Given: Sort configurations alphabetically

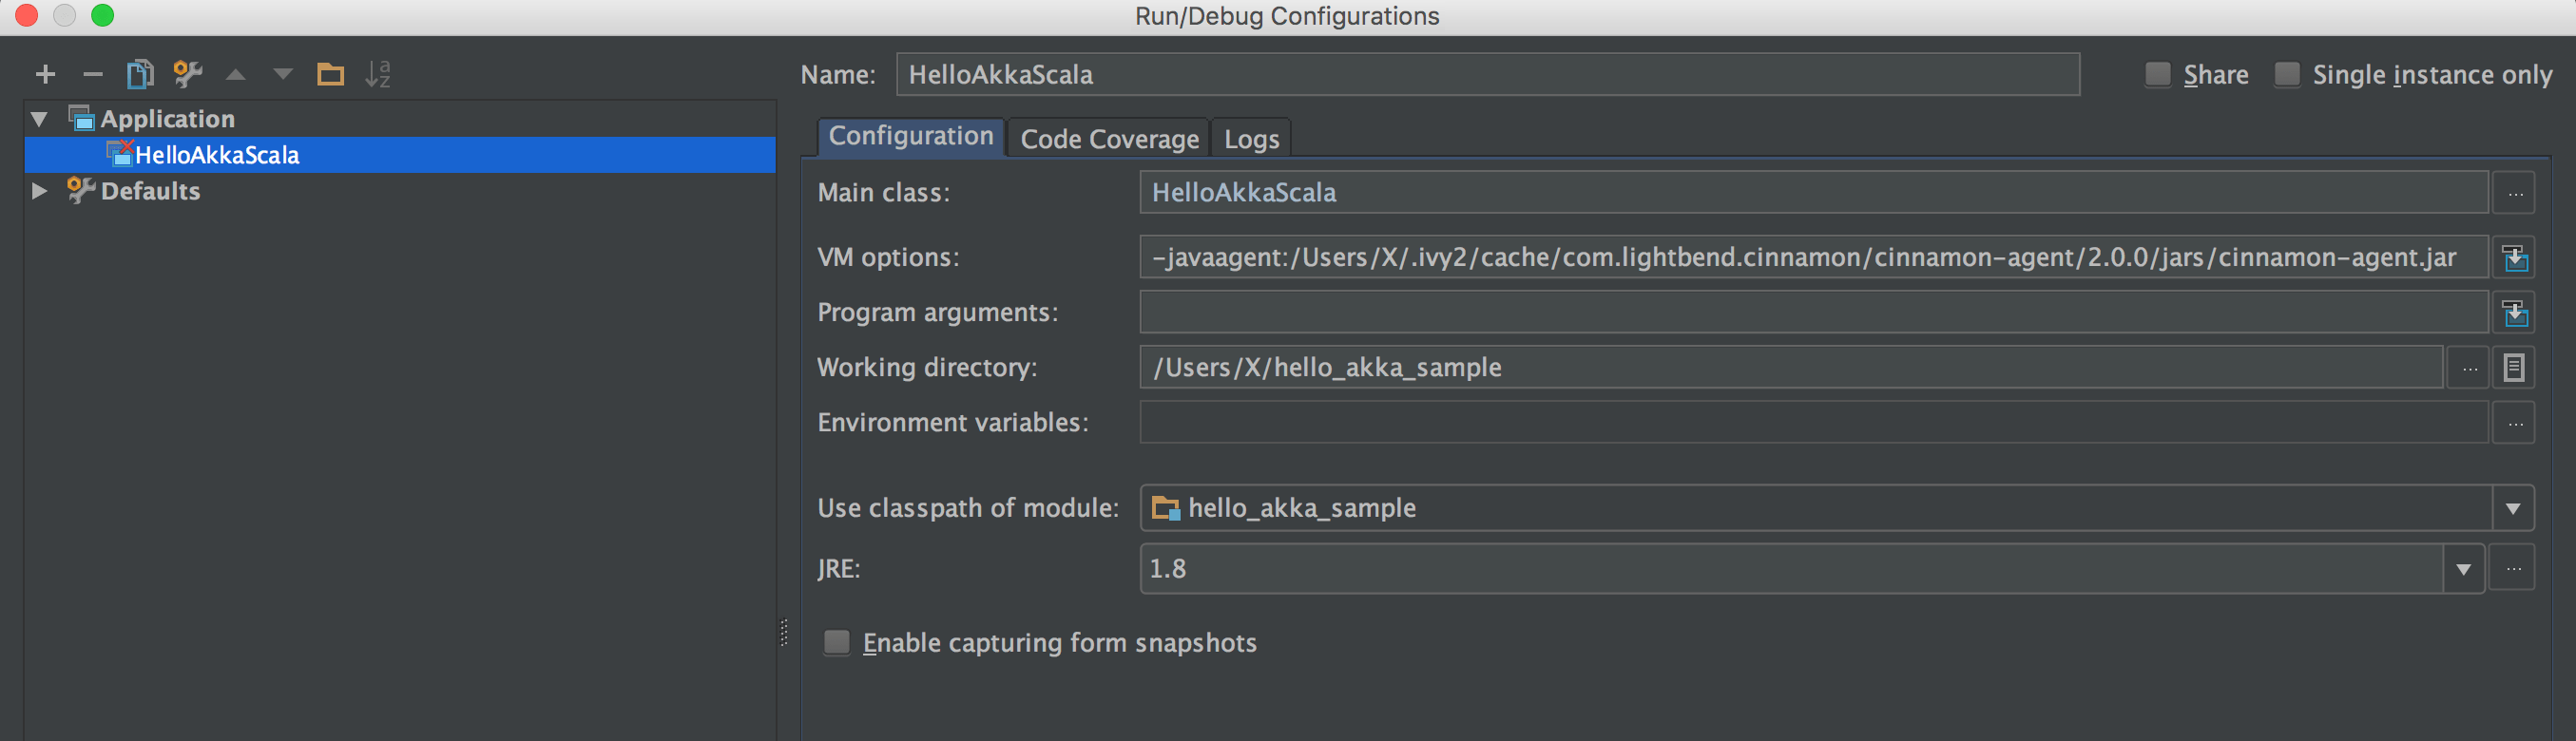Looking at the screenshot, I should (x=378, y=74).
